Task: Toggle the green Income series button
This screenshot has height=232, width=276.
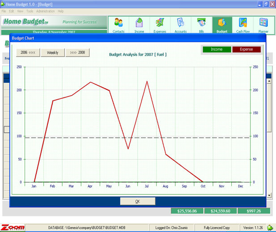Action: (217, 50)
